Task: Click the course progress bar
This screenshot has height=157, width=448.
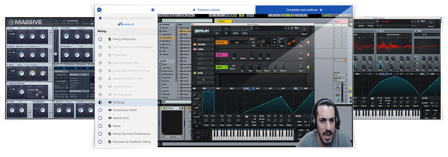Action: click(126, 18)
